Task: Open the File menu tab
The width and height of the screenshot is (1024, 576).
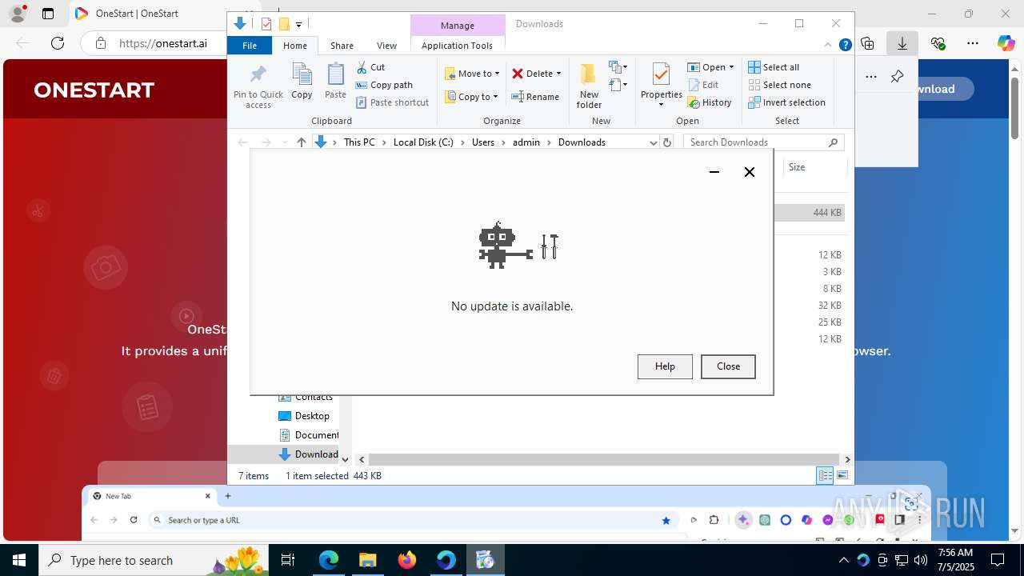Action: coord(250,46)
